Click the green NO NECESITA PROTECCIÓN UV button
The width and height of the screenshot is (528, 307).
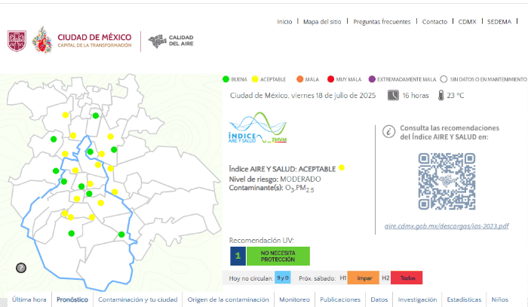278,256
